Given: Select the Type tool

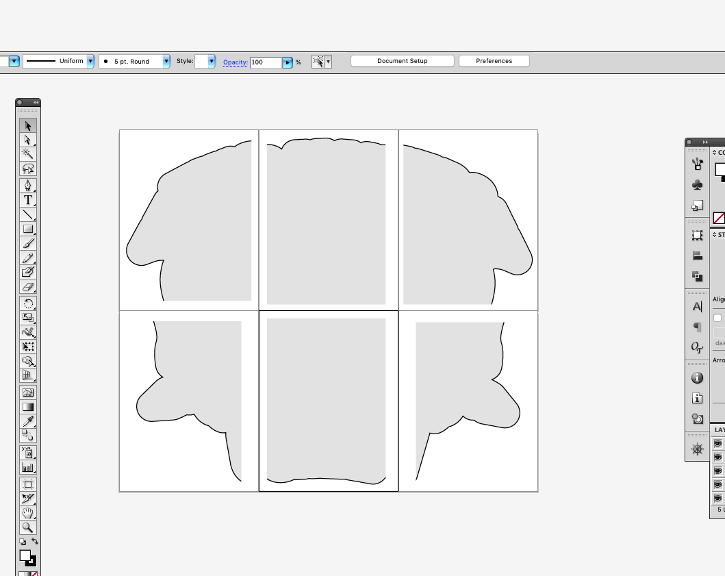Looking at the screenshot, I should (28, 200).
